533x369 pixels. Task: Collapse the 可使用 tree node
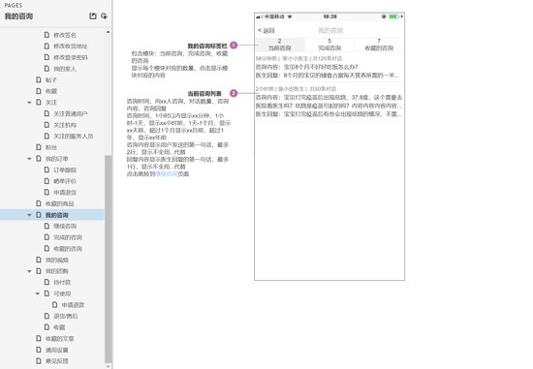[x=38, y=293]
